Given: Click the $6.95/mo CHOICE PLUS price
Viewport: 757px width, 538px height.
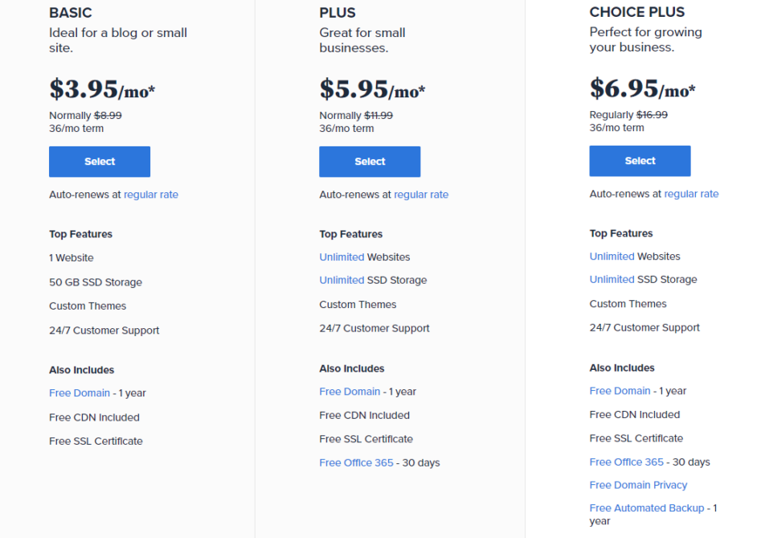Looking at the screenshot, I should pos(643,88).
